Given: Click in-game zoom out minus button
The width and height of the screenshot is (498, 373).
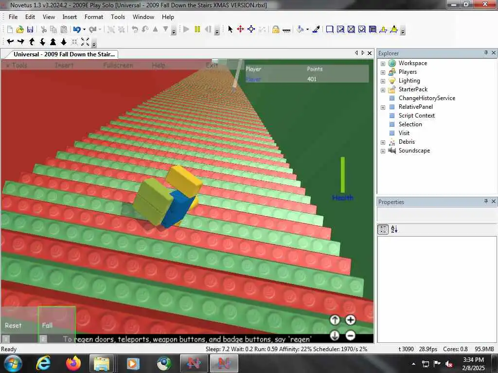Looking at the screenshot, I should [x=350, y=335].
